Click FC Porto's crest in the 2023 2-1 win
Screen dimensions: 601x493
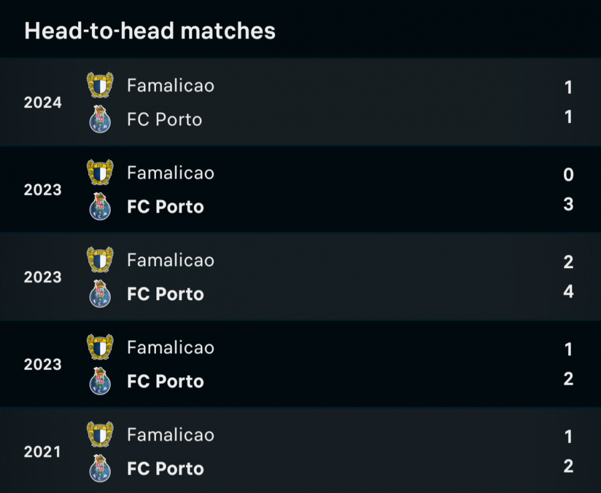[100, 381]
